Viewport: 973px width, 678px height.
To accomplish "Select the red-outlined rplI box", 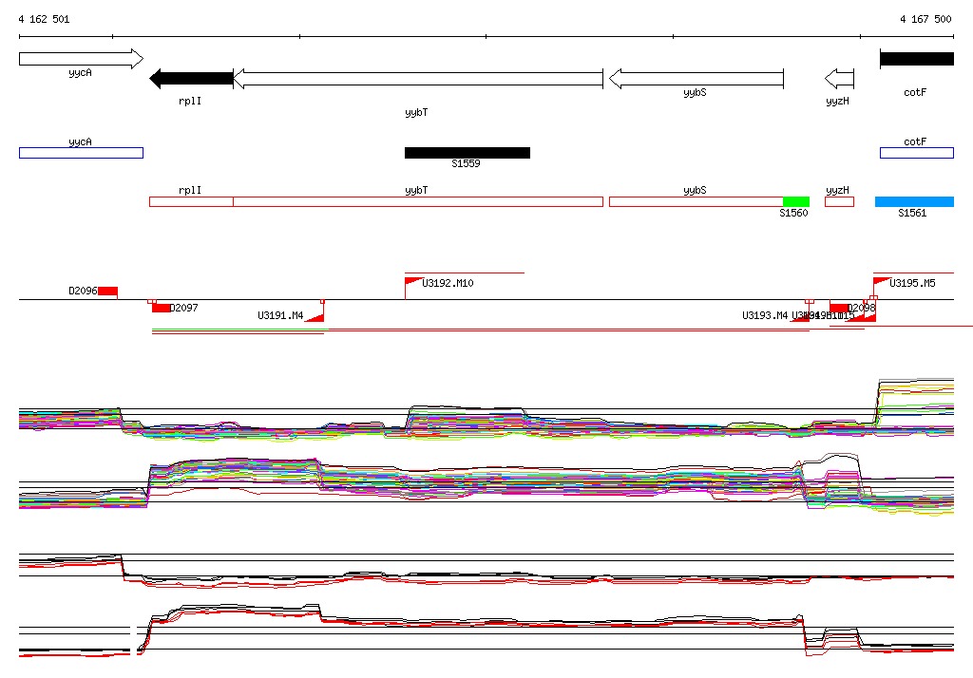I will pyautogui.click(x=191, y=201).
